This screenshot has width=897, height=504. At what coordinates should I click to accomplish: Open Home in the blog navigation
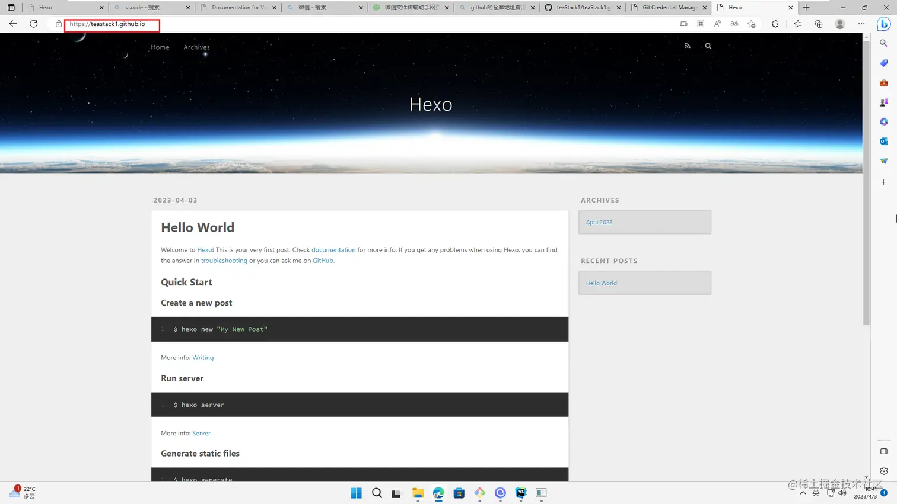(160, 47)
